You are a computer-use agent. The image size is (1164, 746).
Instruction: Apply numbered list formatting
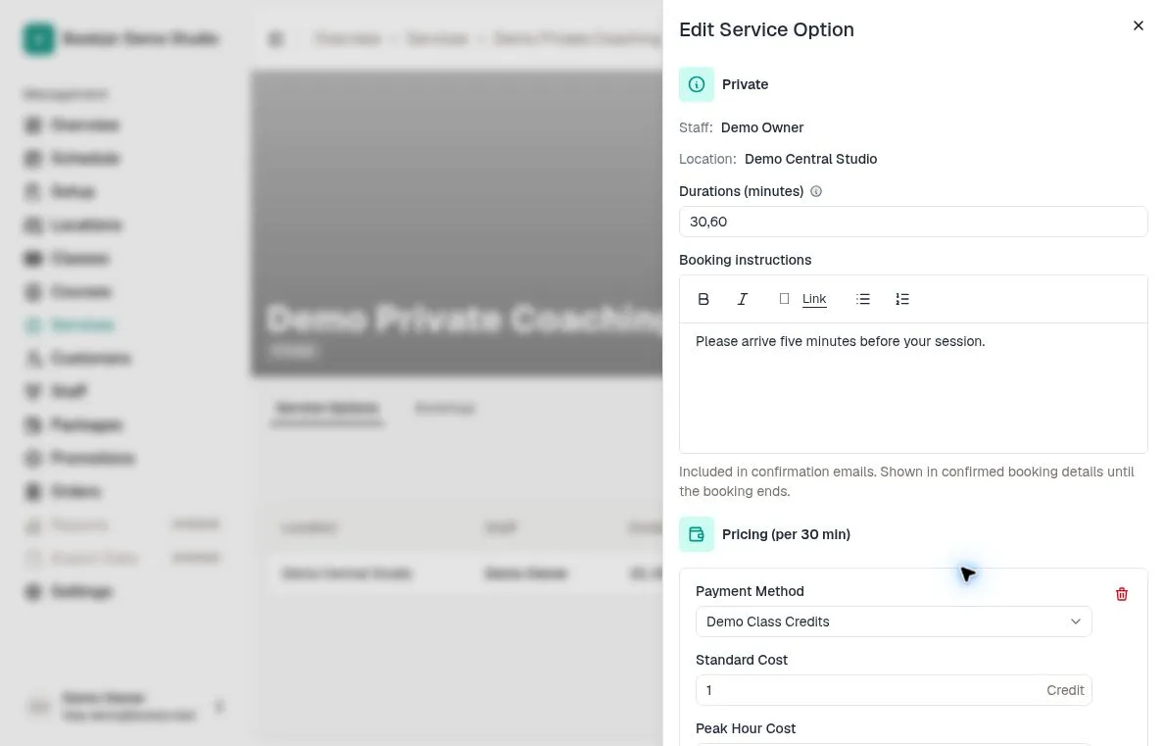(x=902, y=299)
